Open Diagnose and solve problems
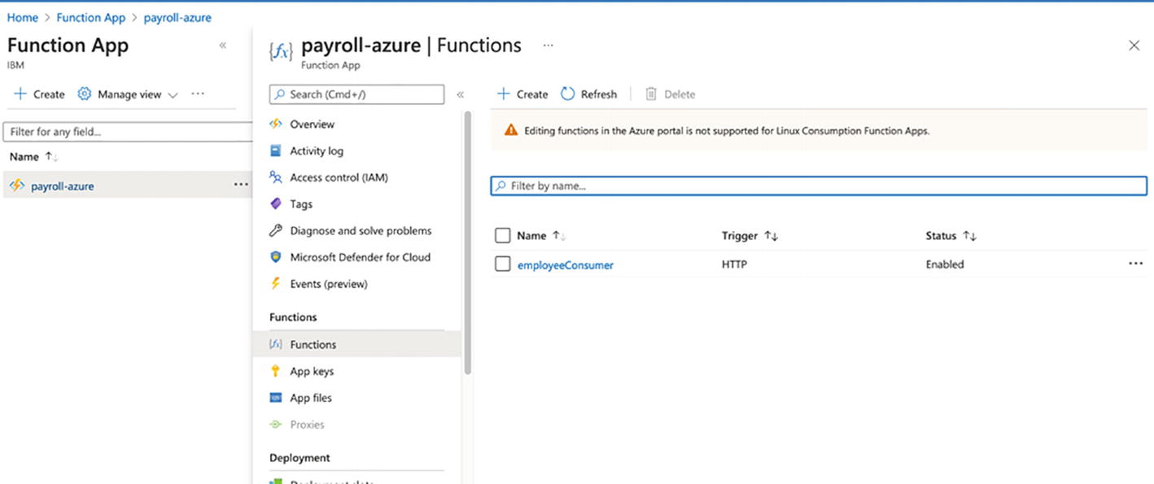Screen dimensions: 1154x484 pyautogui.click(x=361, y=231)
